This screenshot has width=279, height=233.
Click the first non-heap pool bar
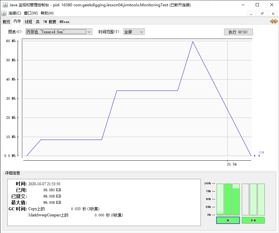click(x=245, y=199)
